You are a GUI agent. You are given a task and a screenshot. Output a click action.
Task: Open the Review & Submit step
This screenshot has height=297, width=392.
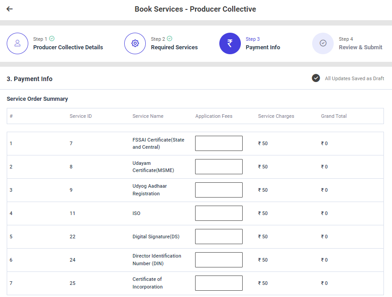pos(360,47)
